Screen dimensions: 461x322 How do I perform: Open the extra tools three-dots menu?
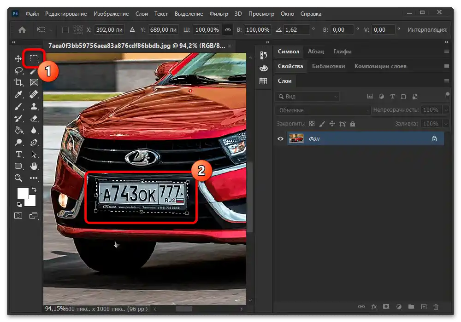pos(34,178)
